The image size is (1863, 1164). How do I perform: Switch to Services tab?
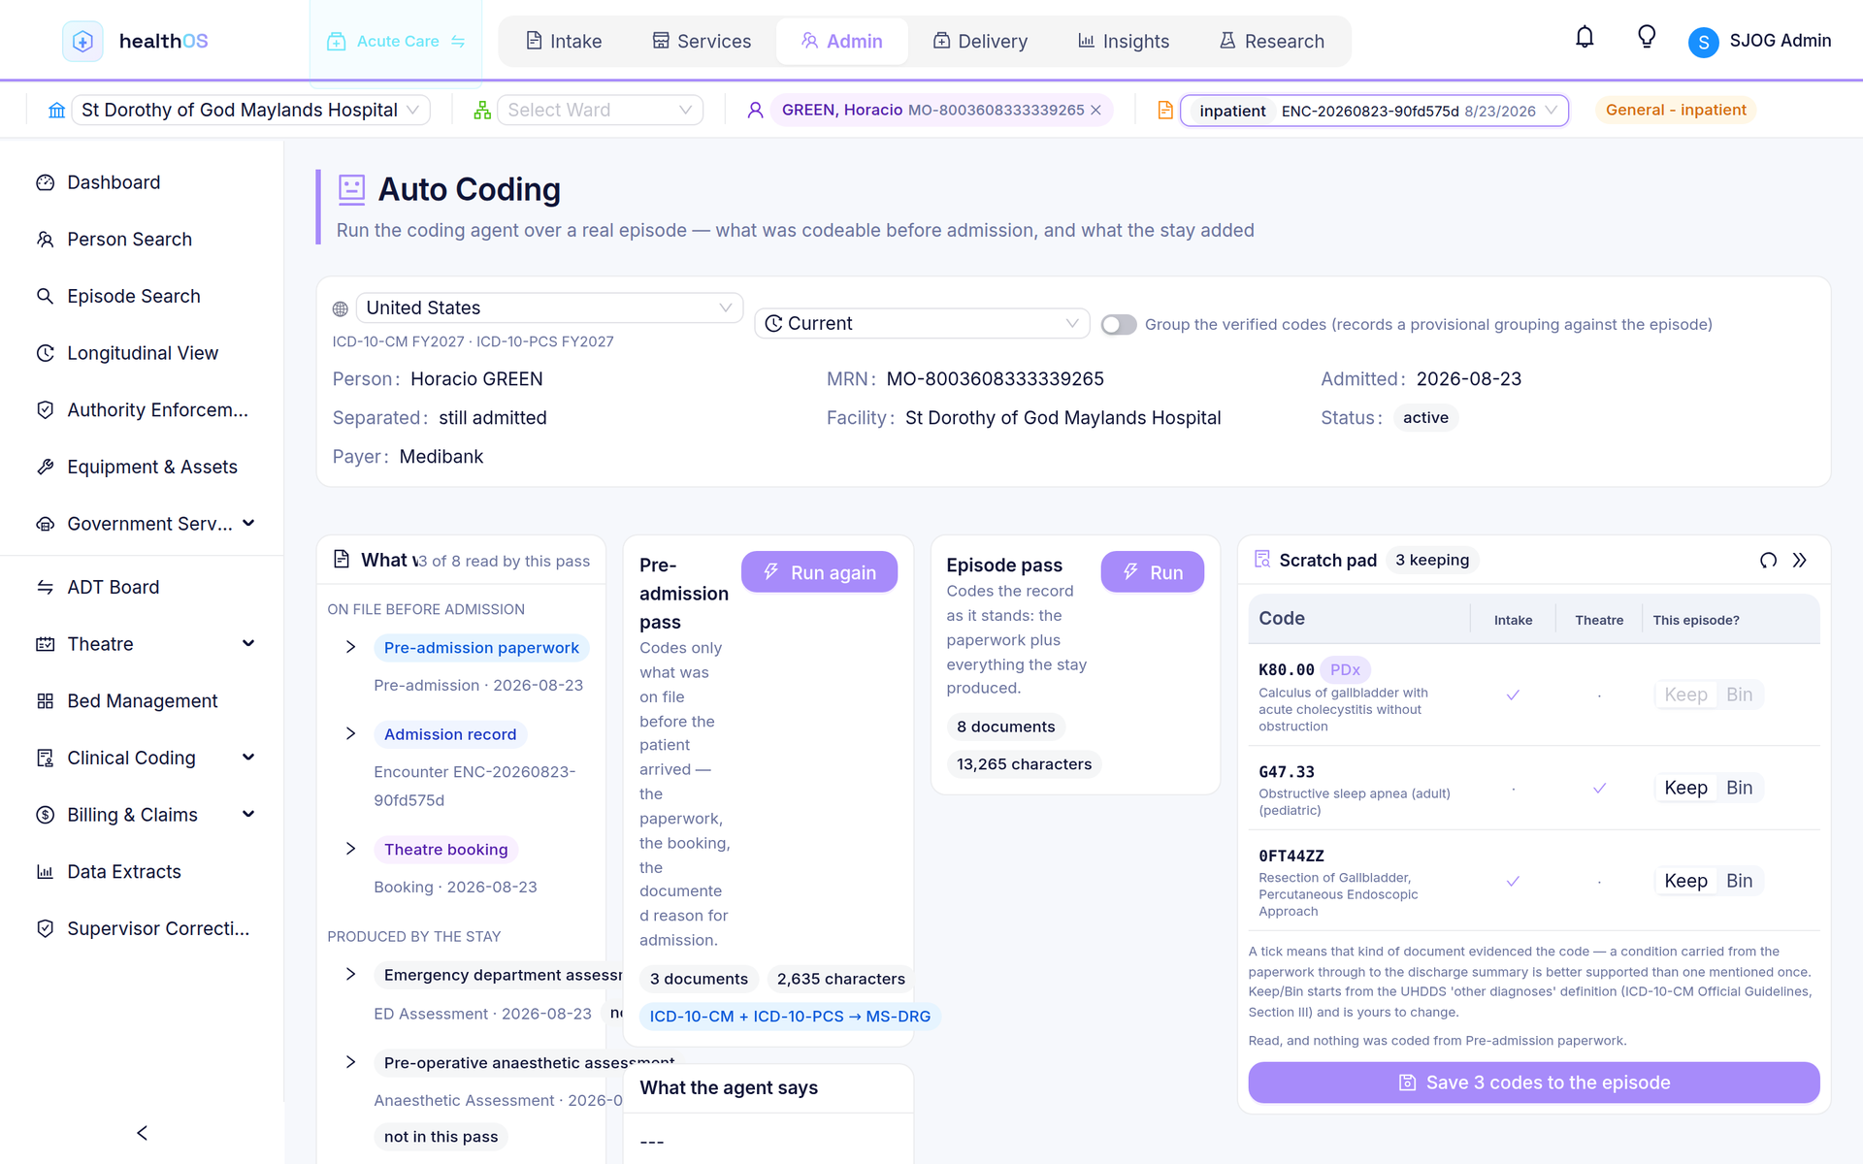click(x=702, y=42)
